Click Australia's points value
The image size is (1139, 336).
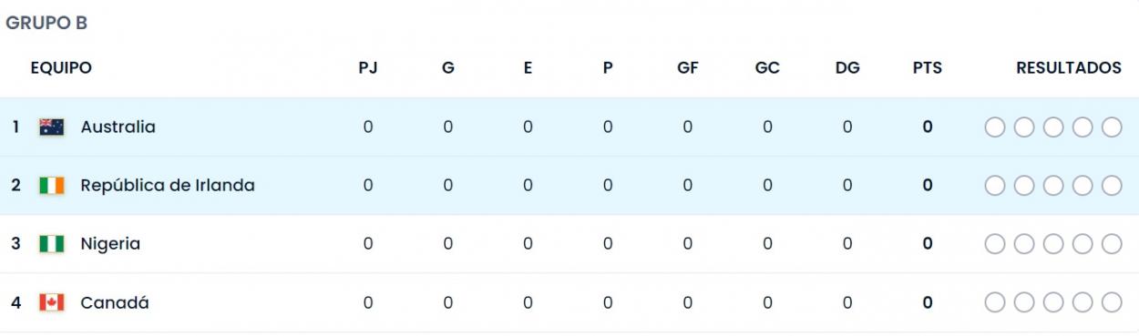click(x=928, y=127)
